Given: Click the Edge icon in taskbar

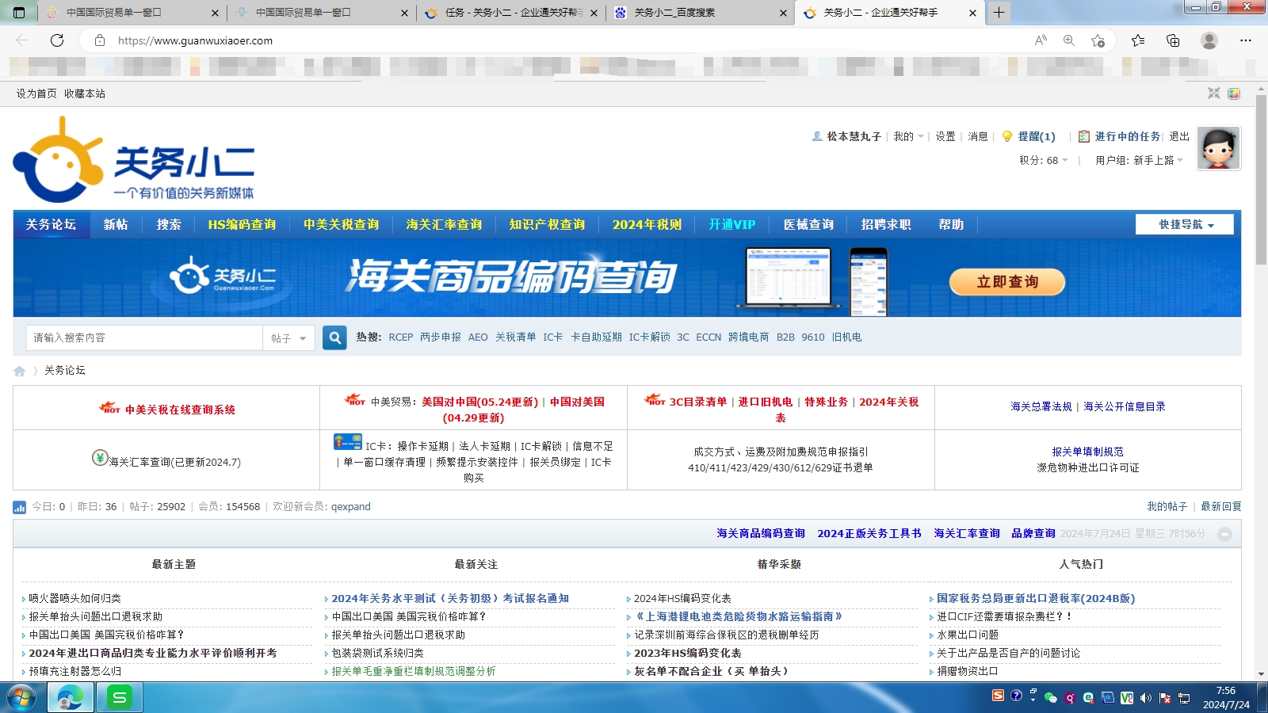Looking at the screenshot, I should pos(70,698).
